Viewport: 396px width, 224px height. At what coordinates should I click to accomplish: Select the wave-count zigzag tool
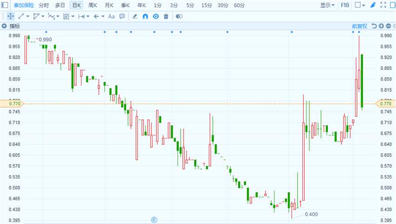pos(51,16)
